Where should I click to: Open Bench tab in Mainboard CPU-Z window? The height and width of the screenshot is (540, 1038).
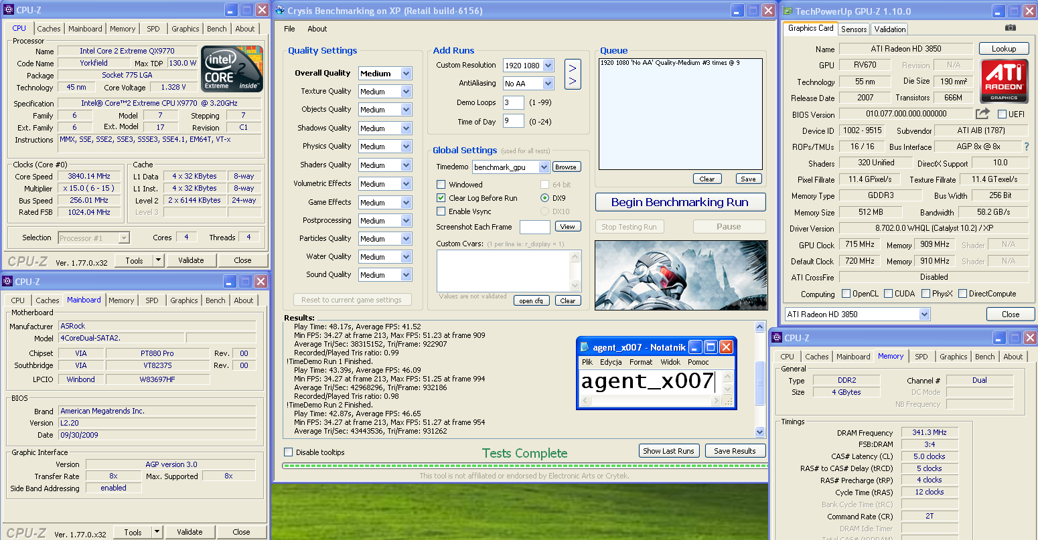click(x=216, y=300)
